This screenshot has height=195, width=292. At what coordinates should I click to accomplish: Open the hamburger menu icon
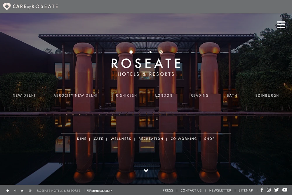pos(281,25)
